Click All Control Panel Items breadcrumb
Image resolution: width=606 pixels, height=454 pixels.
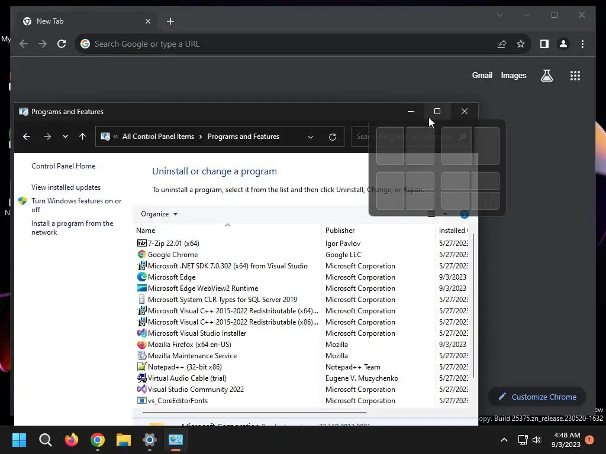click(x=158, y=137)
